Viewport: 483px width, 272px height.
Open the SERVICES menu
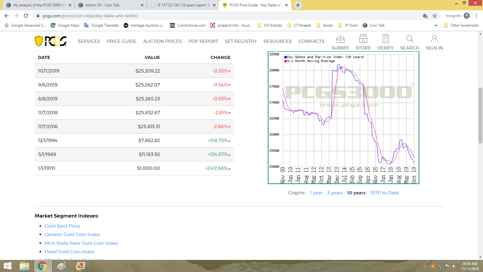[x=89, y=41]
